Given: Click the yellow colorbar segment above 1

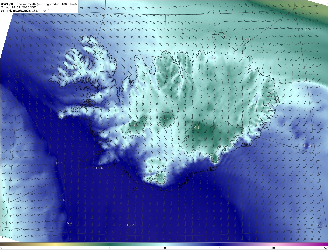Looking at the screenshot, I should click(x=55, y=244).
